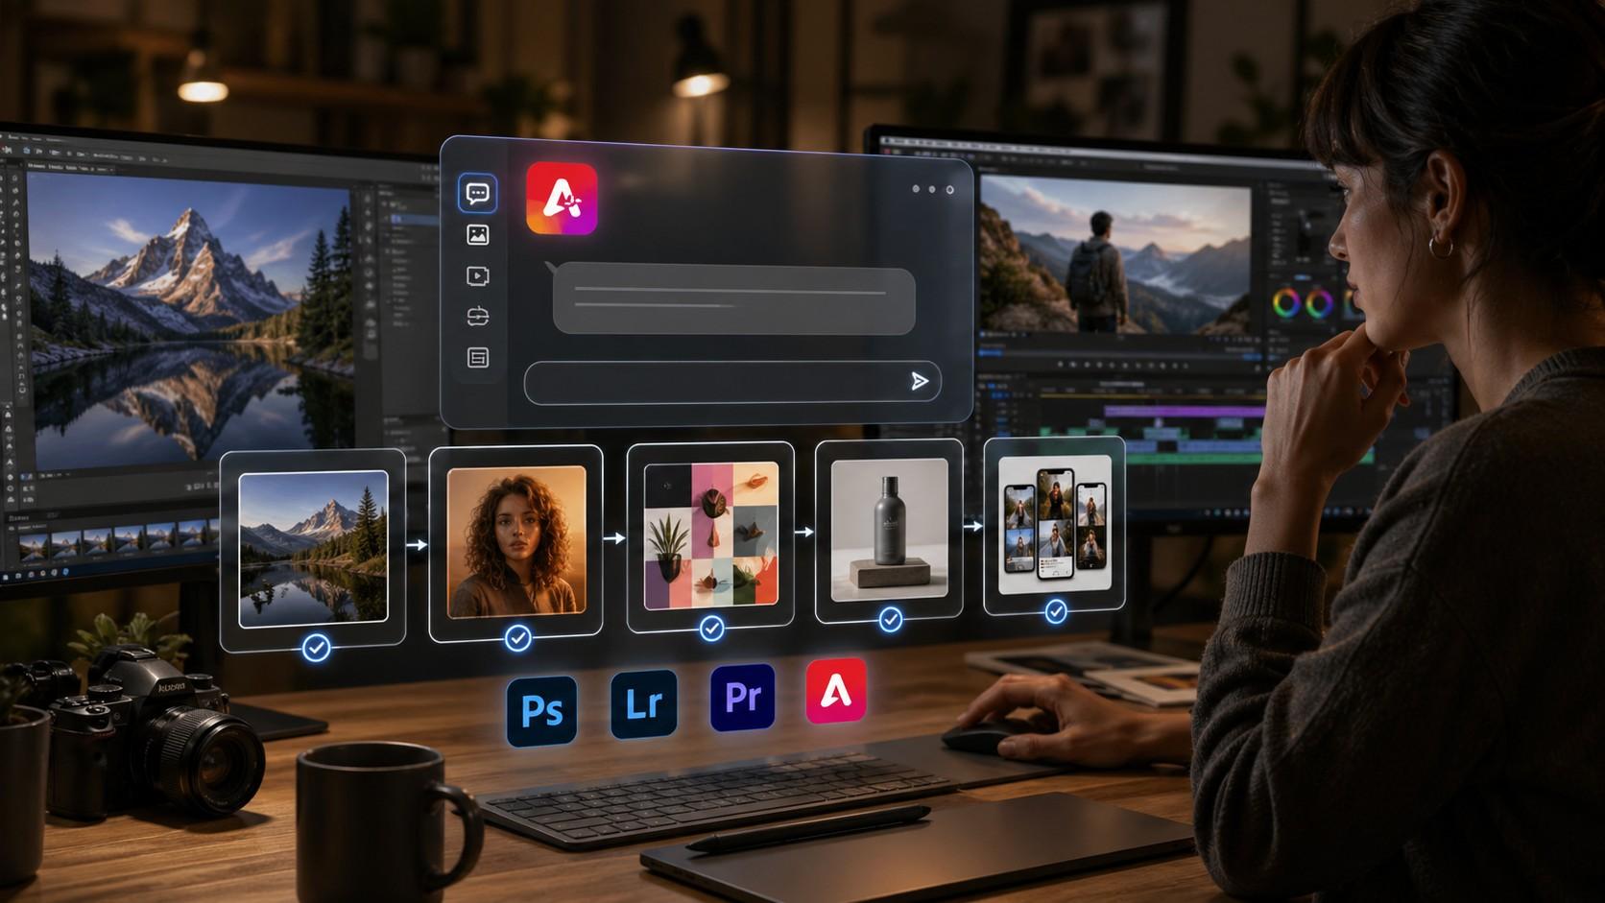Viewport: 1605px width, 903px height.
Task: Select the phone mockups thumbnail
Action: click(x=1055, y=525)
